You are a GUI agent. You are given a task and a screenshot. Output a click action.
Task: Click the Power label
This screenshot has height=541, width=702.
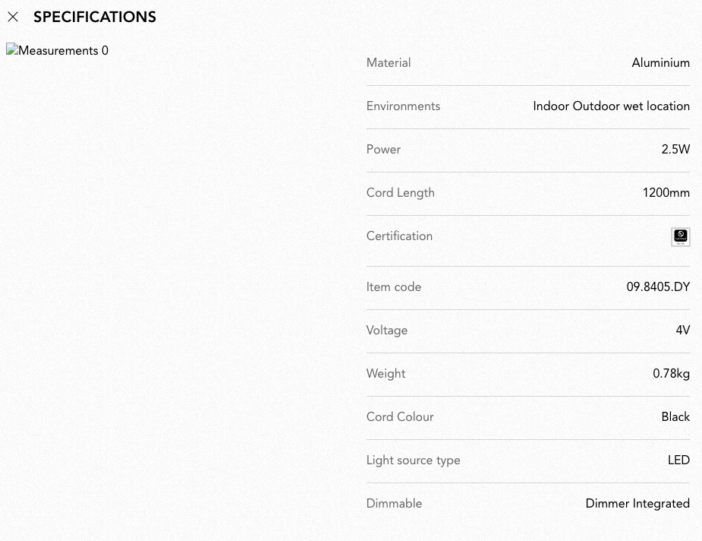coord(383,149)
